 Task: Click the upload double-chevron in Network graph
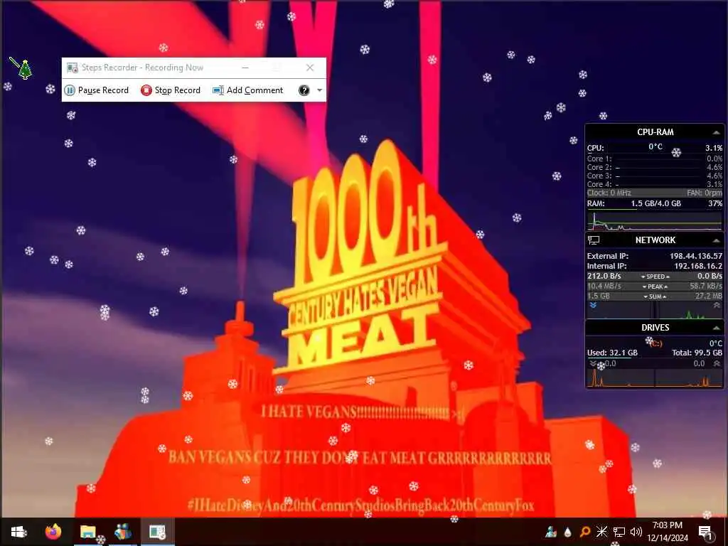(717, 305)
